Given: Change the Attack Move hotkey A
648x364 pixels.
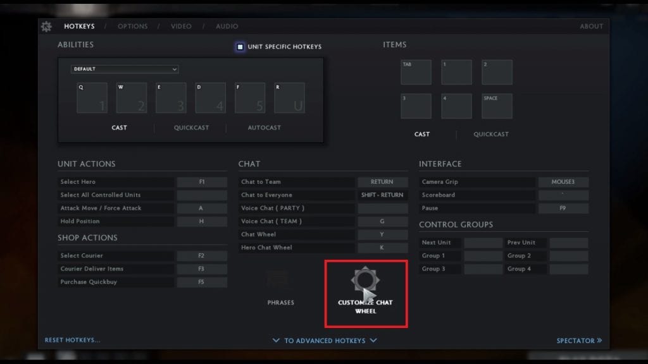Looking at the screenshot, I should click(x=202, y=209).
